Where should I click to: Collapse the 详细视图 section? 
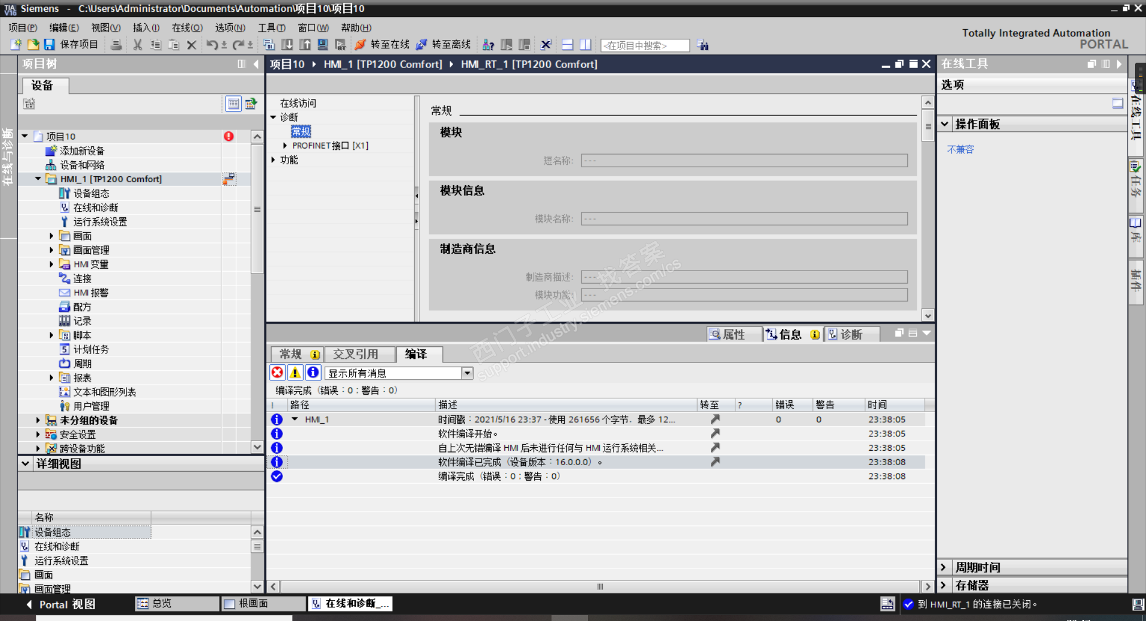pos(26,463)
